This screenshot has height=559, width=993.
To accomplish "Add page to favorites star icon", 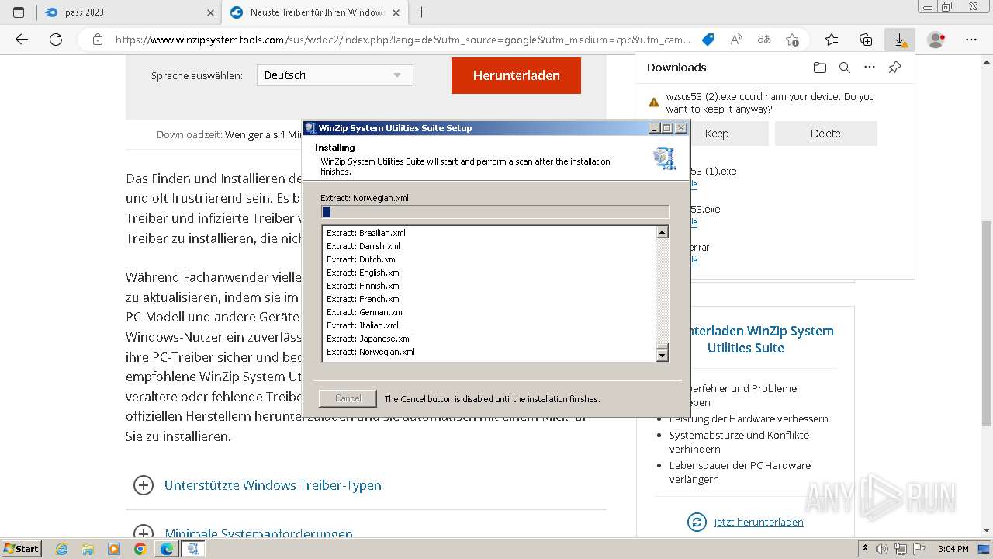I will tap(792, 40).
